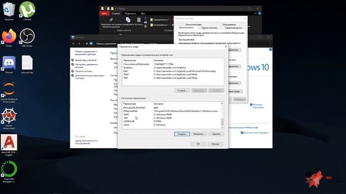This screenshot has width=346, height=194.
Task: Click the Копировать icon in Explorer ribbon
Action: [128, 20]
